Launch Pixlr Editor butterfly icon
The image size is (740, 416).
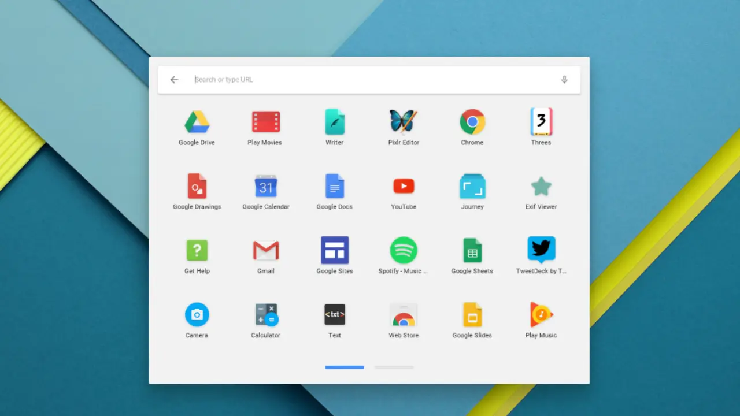click(403, 122)
